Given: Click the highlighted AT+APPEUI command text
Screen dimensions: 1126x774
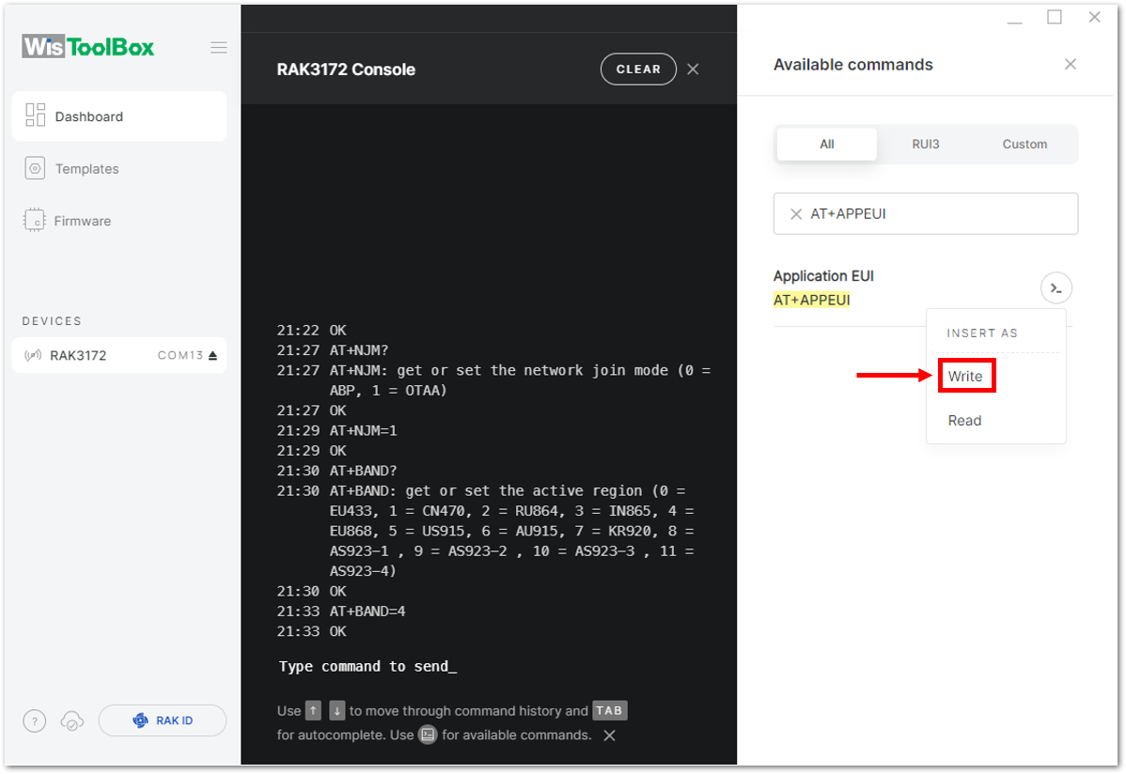Looking at the screenshot, I should click(x=811, y=301).
